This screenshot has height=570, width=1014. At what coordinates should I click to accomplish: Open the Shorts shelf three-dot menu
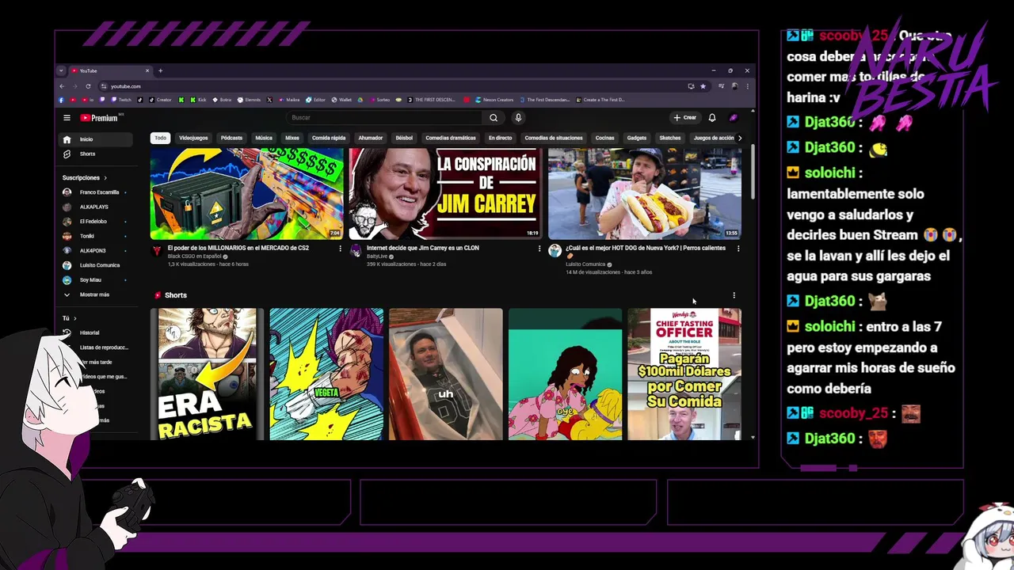point(734,295)
